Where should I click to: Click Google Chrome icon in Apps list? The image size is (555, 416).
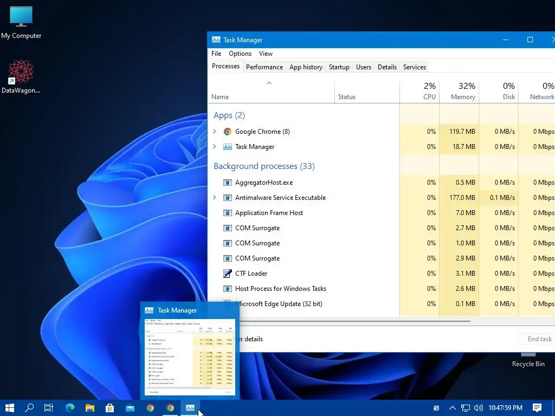point(227,132)
